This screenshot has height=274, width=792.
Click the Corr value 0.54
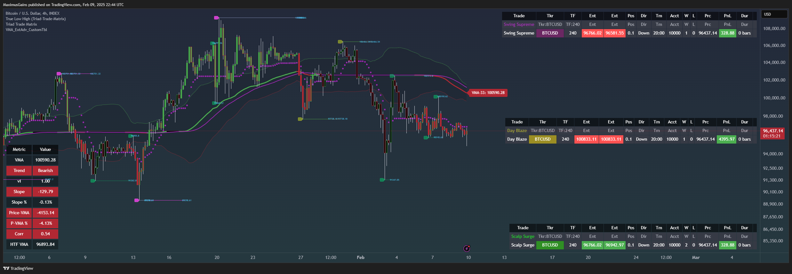pyautogui.click(x=45, y=234)
